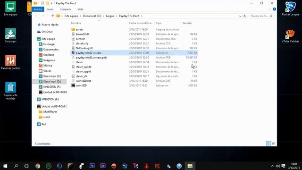Expand the ribbon with the chevron
The width and height of the screenshot is (302, 170).
point(269,9)
